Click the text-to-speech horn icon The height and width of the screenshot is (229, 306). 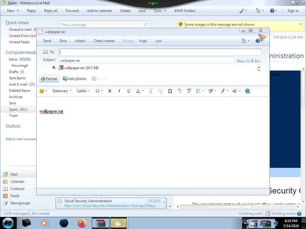click(235, 91)
